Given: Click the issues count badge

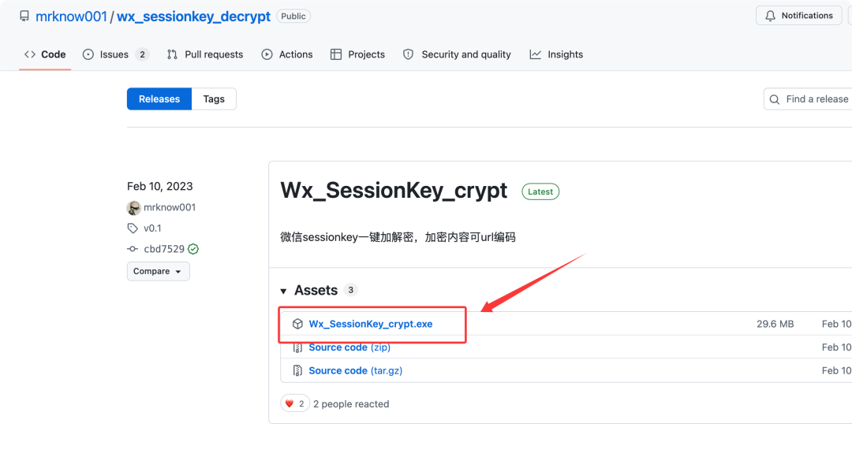Looking at the screenshot, I should pos(142,54).
